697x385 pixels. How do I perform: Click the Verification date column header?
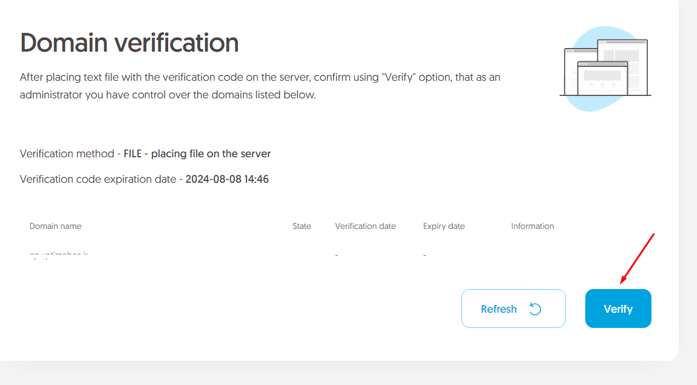[365, 226]
